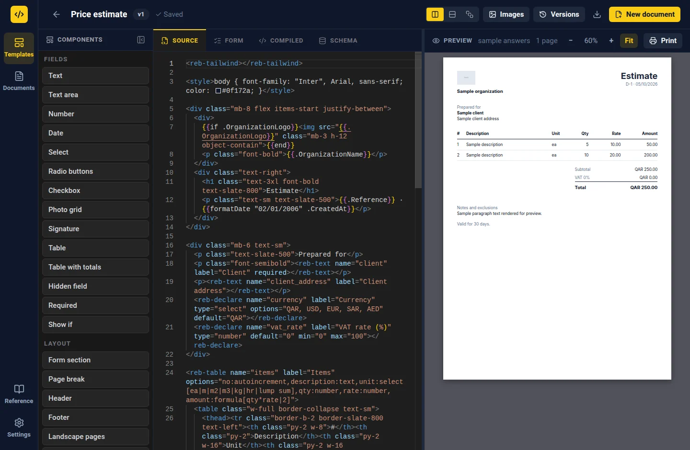Insert a Table with totals component
The height and width of the screenshot is (450, 690).
(95, 267)
